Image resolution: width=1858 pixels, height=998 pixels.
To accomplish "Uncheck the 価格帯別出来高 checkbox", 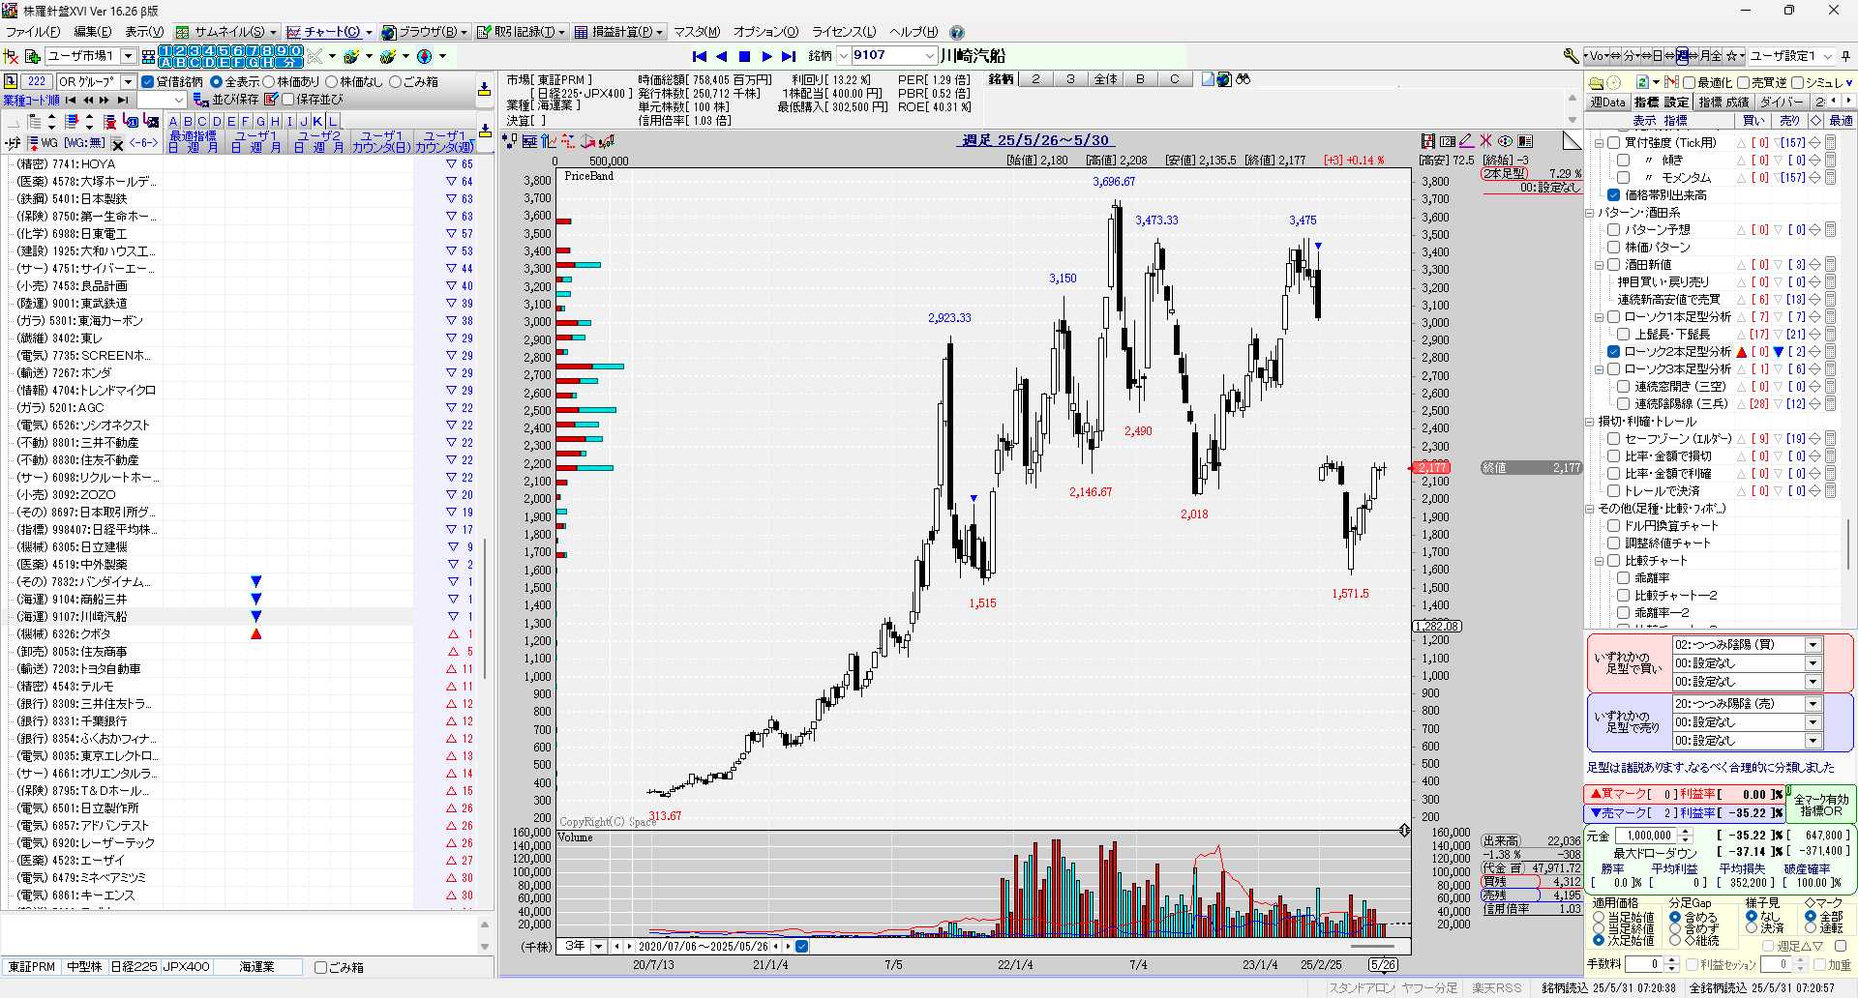I will point(1613,195).
